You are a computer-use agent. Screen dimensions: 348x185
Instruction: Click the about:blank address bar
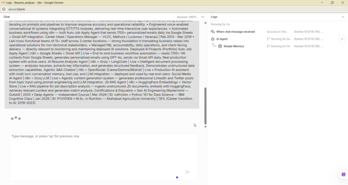[x=17, y=9]
